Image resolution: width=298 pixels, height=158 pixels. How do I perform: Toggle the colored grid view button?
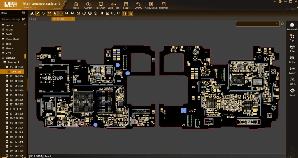(130, 13)
